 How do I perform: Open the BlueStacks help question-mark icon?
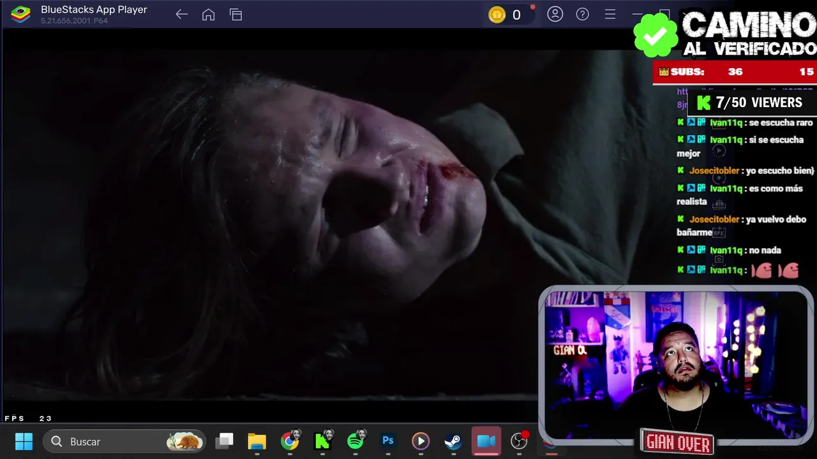(x=583, y=14)
